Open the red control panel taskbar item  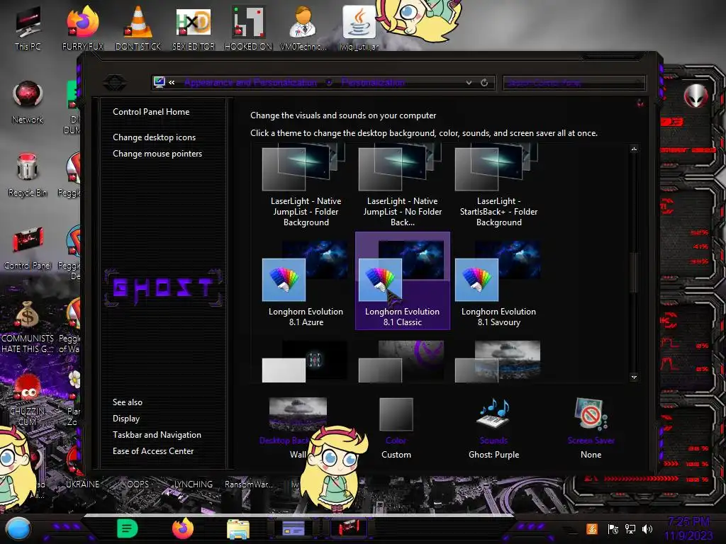click(x=349, y=528)
